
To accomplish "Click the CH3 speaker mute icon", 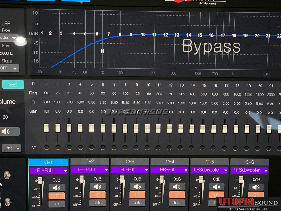I will click(137, 187).
